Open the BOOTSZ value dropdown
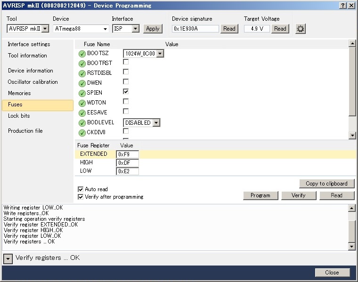 [x=143, y=54]
